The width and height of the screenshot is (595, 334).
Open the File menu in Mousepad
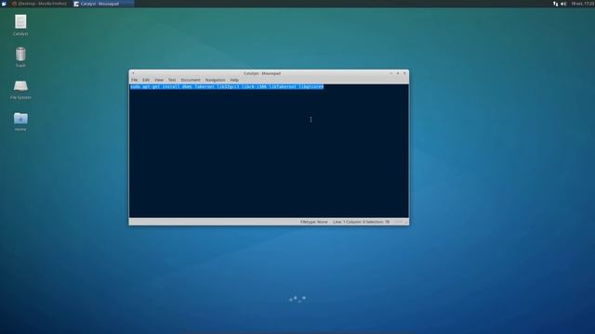[x=134, y=81]
